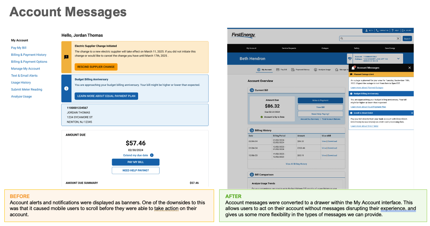Click the magnifier icon in the search box
The image size is (430, 226).
click(x=342, y=38)
